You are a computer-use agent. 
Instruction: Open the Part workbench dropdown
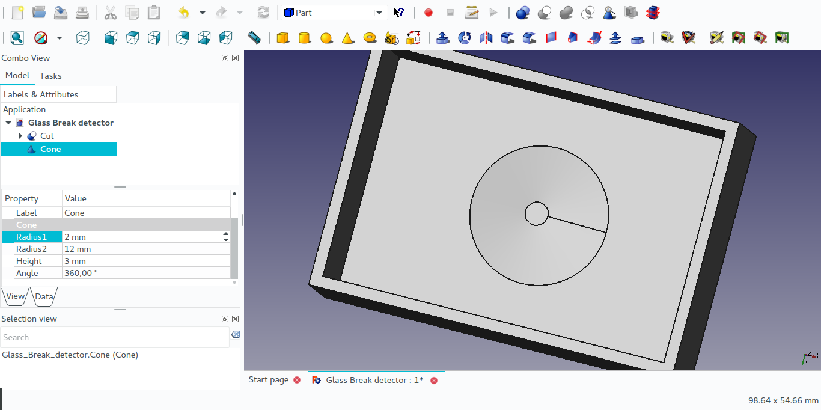[379, 13]
